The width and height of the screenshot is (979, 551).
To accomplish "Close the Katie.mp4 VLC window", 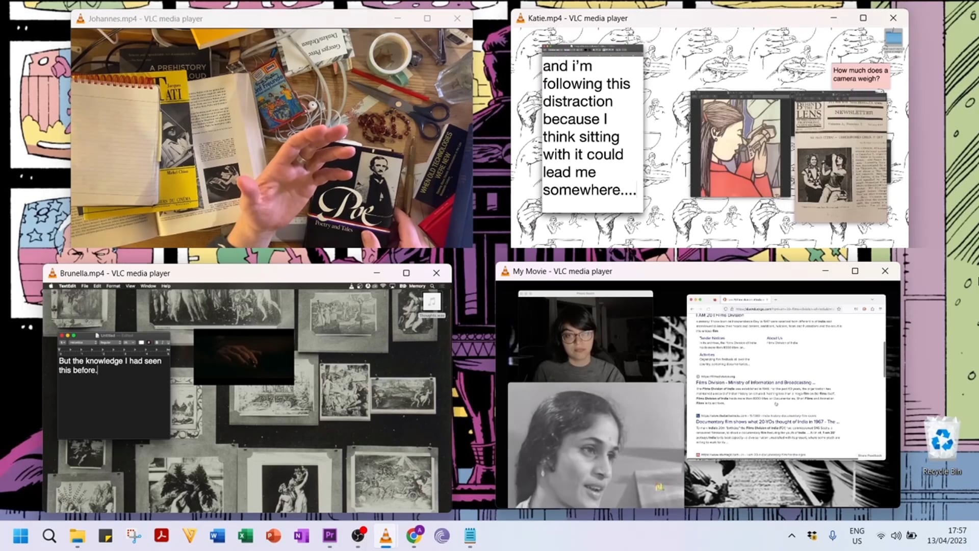I will pyautogui.click(x=893, y=18).
